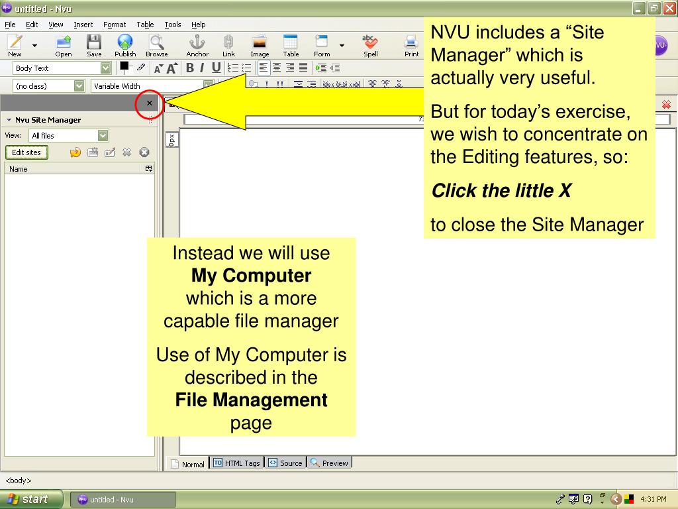
Task: Switch to the HTML Tags tab
Action: [x=237, y=463]
